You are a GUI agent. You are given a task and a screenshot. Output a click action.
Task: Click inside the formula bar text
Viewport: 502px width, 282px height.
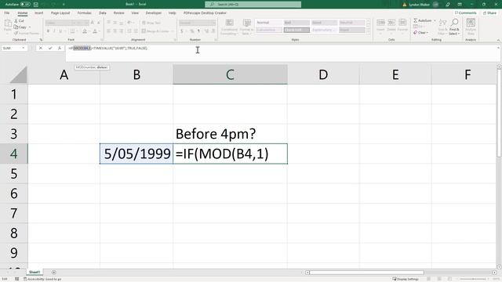coord(108,49)
